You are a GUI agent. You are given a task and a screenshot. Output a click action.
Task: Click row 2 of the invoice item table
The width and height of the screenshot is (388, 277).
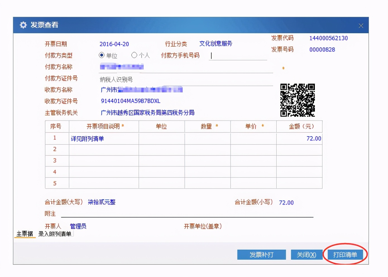click(103, 150)
